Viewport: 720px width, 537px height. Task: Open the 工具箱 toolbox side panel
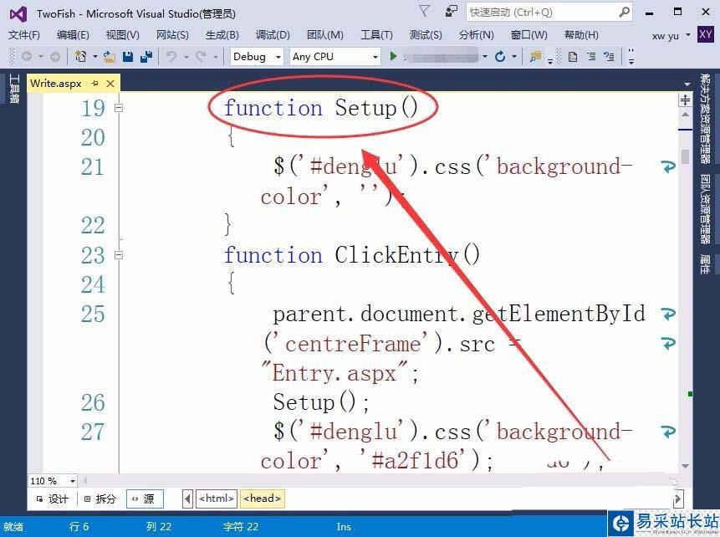(13, 88)
